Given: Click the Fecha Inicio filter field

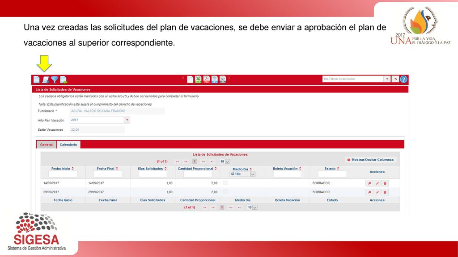Looking at the screenshot, I should point(63,174).
